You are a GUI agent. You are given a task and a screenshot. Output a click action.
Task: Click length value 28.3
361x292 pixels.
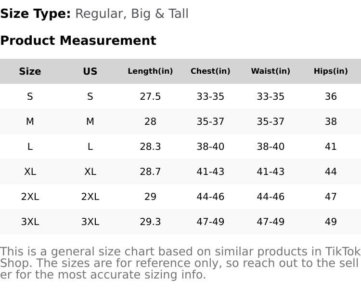point(150,146)
